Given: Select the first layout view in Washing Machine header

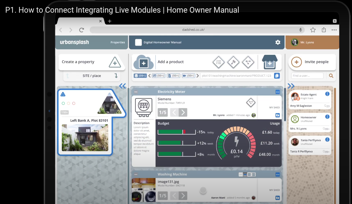Looking at the screenshot, I should pyautogui.click(x=241, y=175).
